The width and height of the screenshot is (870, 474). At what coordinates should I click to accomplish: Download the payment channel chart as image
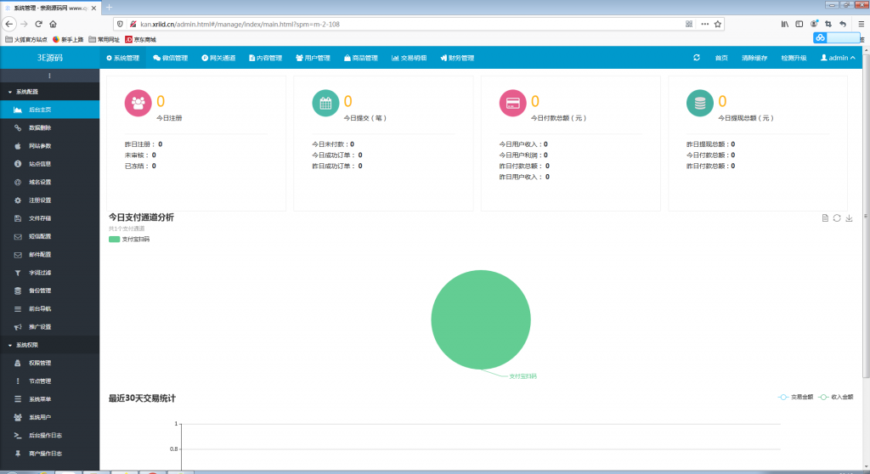(x=849, y=218)
